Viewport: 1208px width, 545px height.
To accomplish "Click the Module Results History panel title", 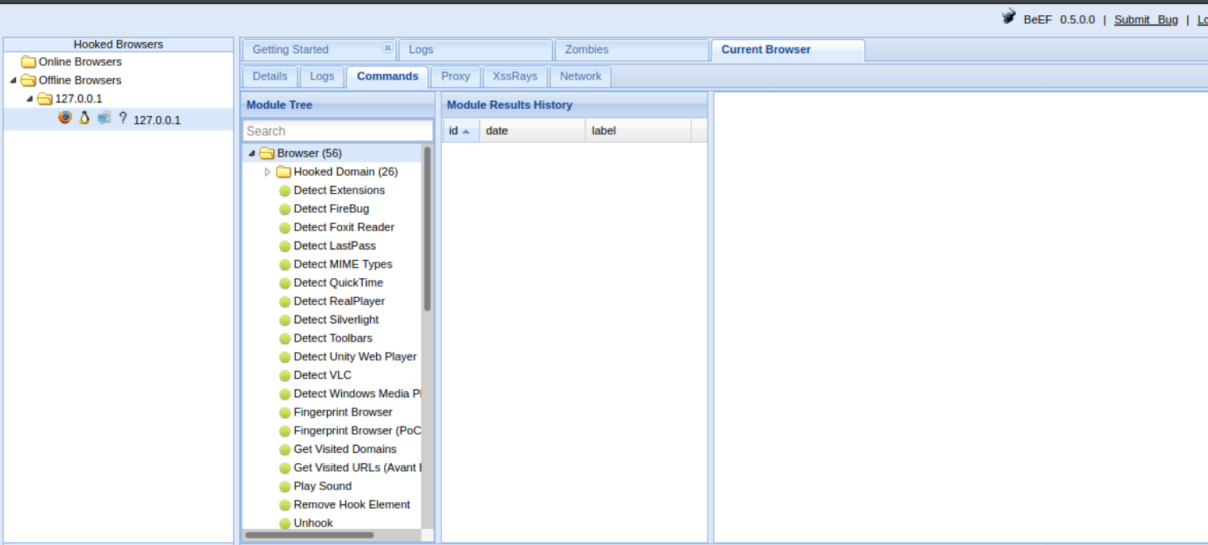I will pos(509,105).
